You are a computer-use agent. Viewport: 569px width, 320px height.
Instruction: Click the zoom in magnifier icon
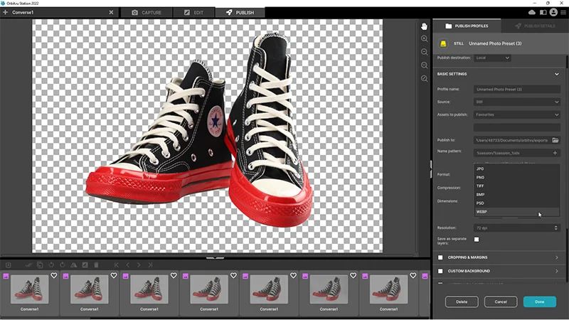(425, 39)
